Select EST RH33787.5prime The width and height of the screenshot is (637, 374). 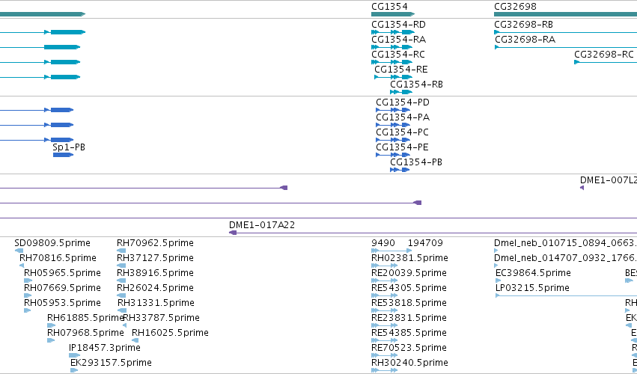click(x=124, y=325)
